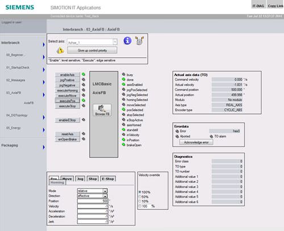Click the executeStop button
The height and width of the screenshot is (231, 284).
(68, 106)
